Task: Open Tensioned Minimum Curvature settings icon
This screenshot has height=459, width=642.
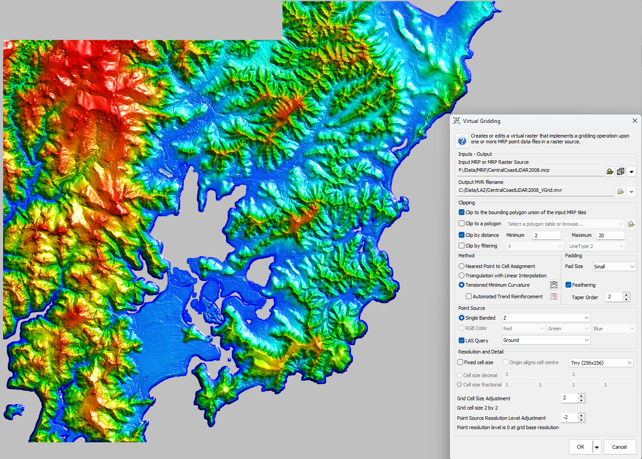Action: pos(554,285)
